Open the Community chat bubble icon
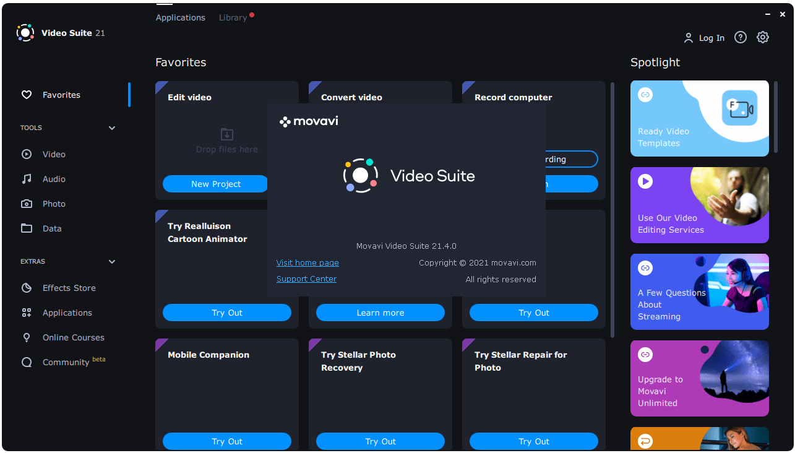 [x=27, y=362]
